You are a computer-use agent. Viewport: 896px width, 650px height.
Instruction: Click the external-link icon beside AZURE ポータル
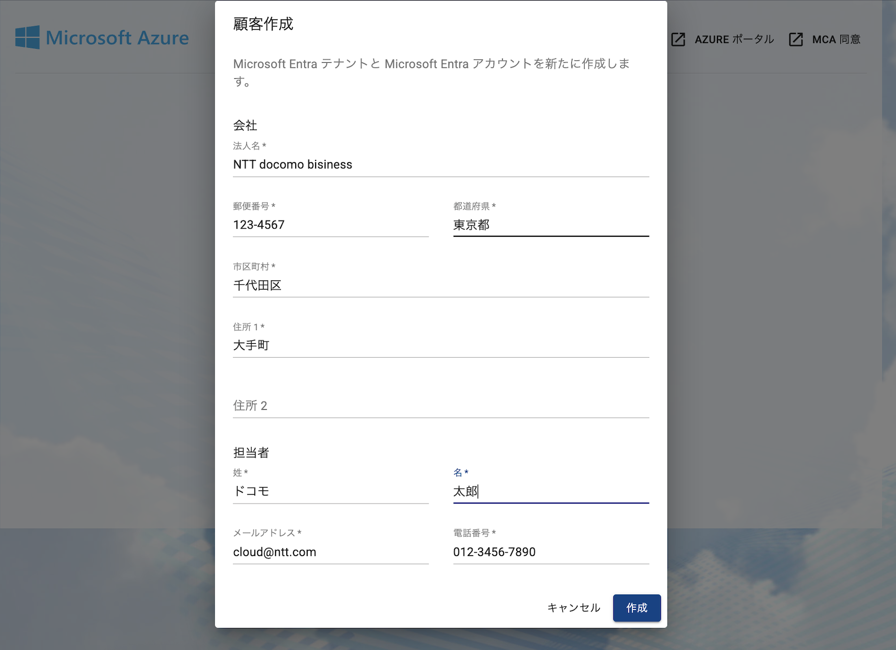678,39
